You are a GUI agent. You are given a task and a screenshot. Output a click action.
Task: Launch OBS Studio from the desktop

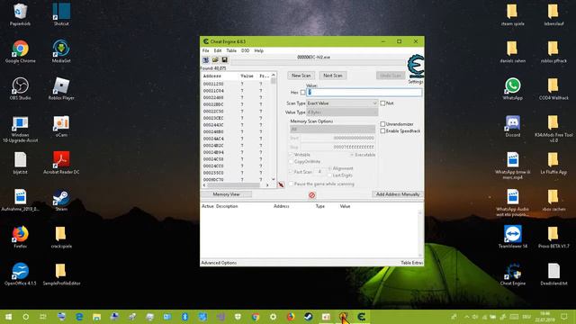click(x=20, y=89)
